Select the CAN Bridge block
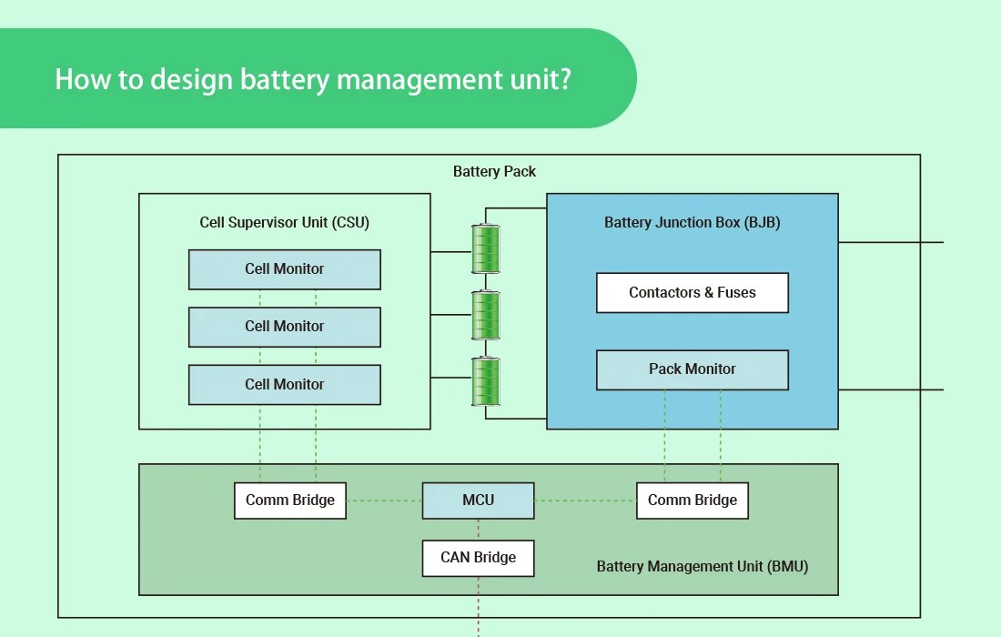Viewport: 1001px width, 637px height. (478, 558)
